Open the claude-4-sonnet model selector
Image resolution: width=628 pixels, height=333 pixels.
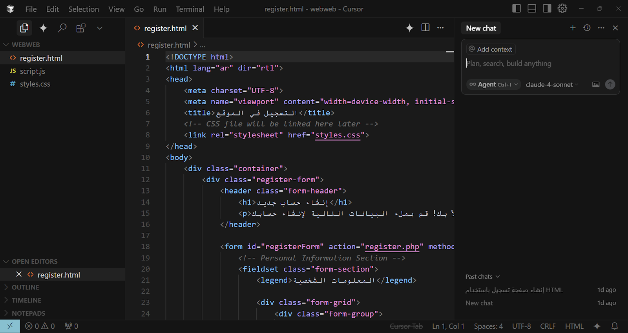551,85
